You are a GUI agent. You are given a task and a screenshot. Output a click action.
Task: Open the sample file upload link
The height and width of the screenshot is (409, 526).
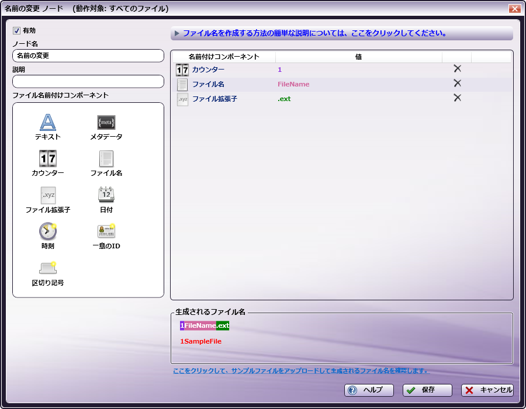click(x=301, y=371)
